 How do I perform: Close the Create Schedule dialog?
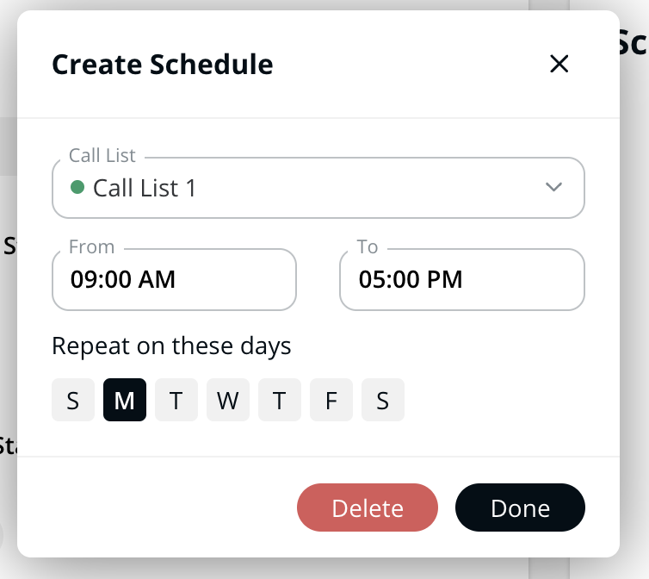tap(559, 64)
